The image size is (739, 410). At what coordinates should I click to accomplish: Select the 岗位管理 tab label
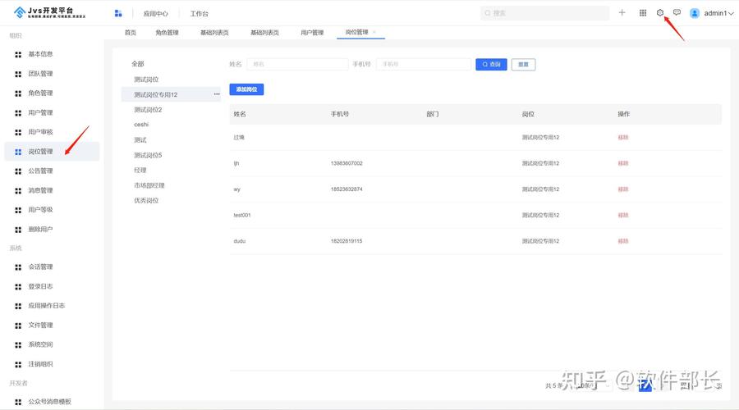pyautogui.click(x=356, y=32)
